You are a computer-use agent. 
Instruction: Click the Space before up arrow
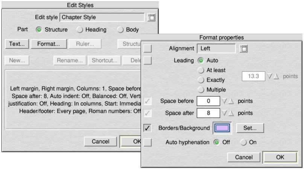tap(231, 101)
